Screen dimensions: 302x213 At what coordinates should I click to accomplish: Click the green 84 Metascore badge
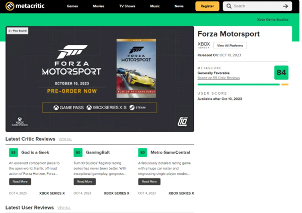[281, 73]
